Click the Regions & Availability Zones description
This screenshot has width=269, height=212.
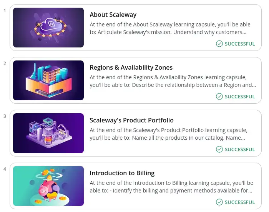[x=171, y=81]
